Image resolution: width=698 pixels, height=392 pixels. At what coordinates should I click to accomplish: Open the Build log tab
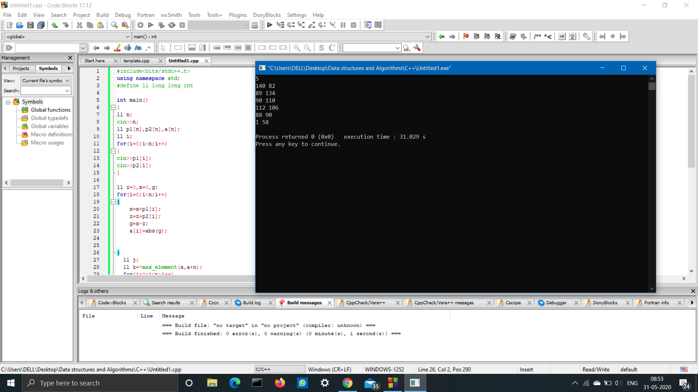(252, 303)
